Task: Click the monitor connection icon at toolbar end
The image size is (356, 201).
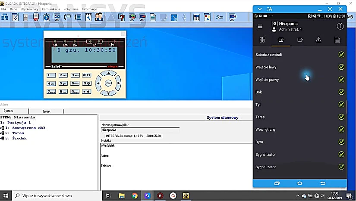Action: [233, 17]
